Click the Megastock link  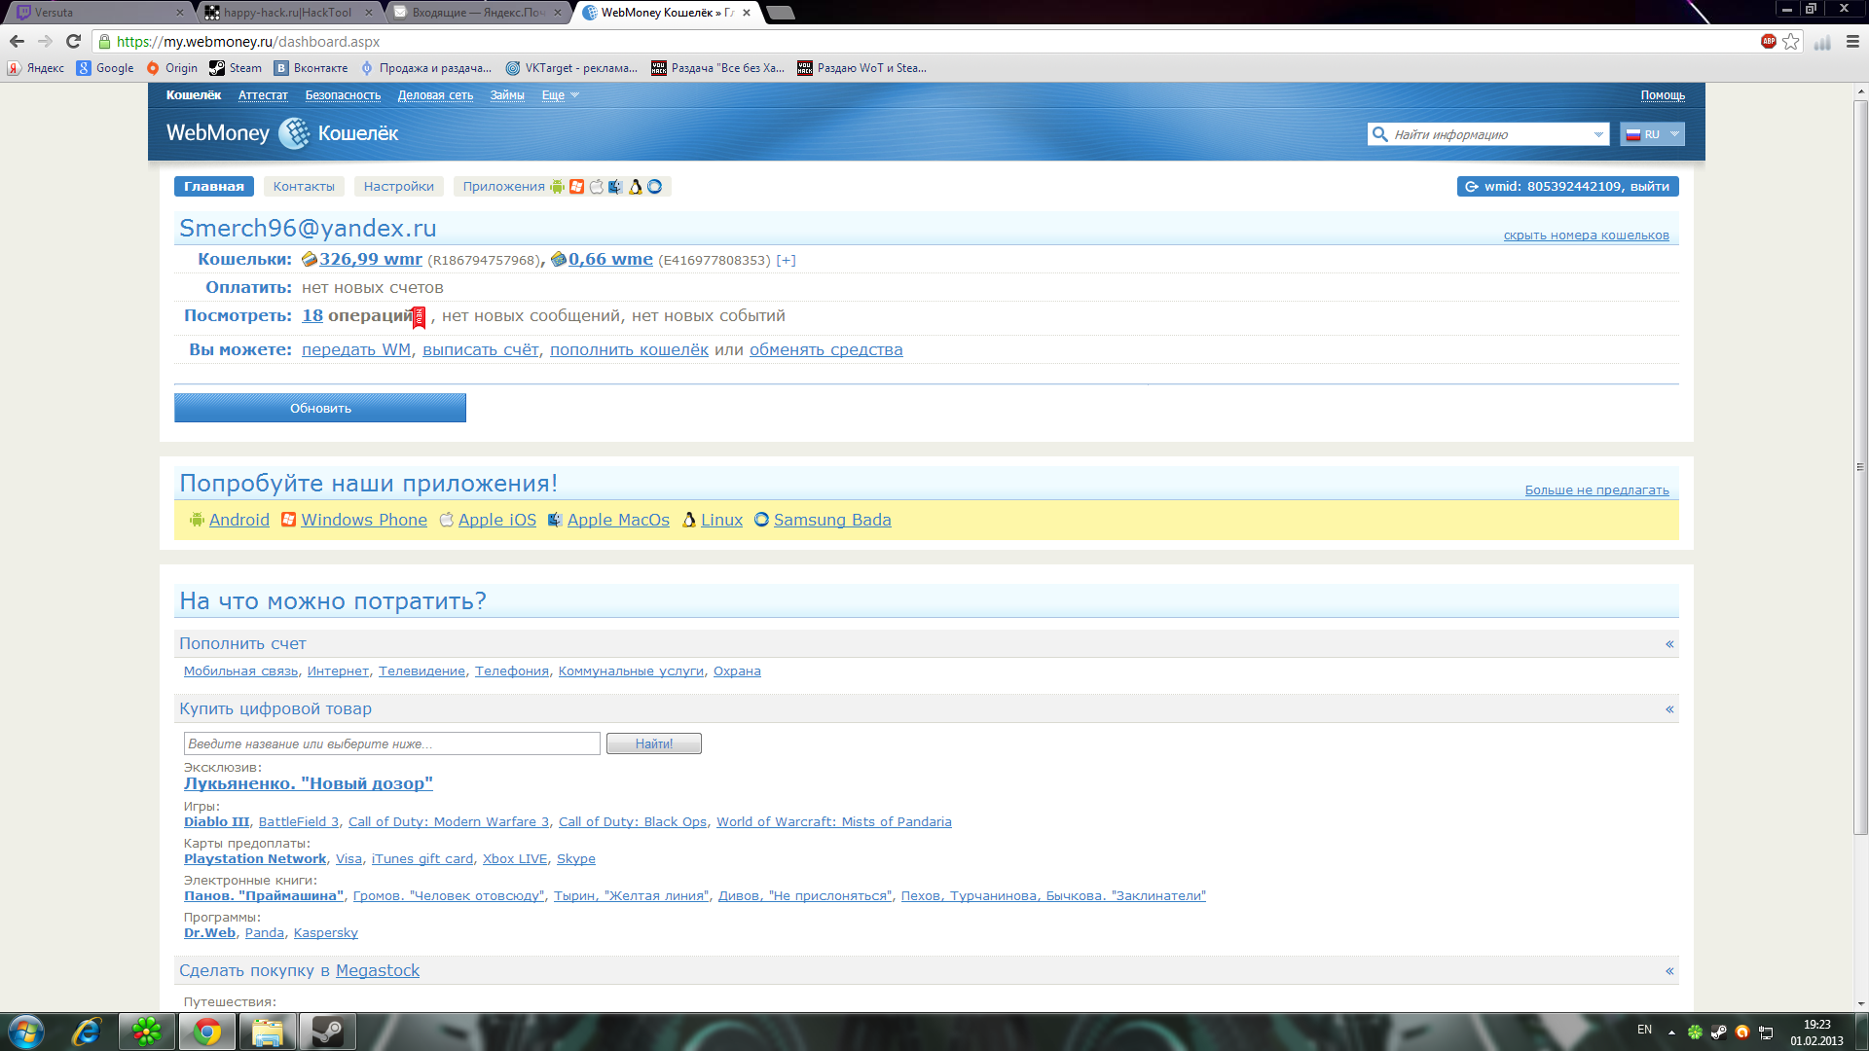[378, 971]
